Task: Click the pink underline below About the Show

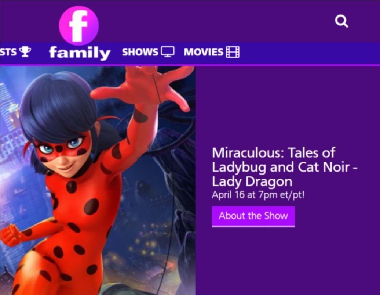Action: 253,227
